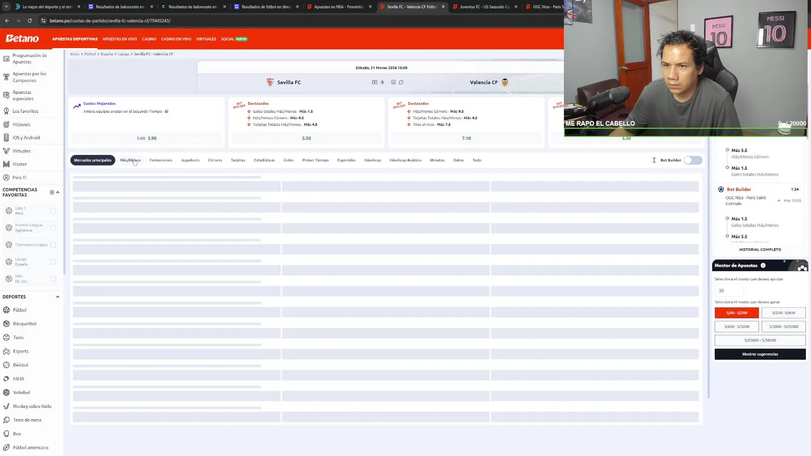
Task: Open the browser tab search dropdown
Action: 7,6
